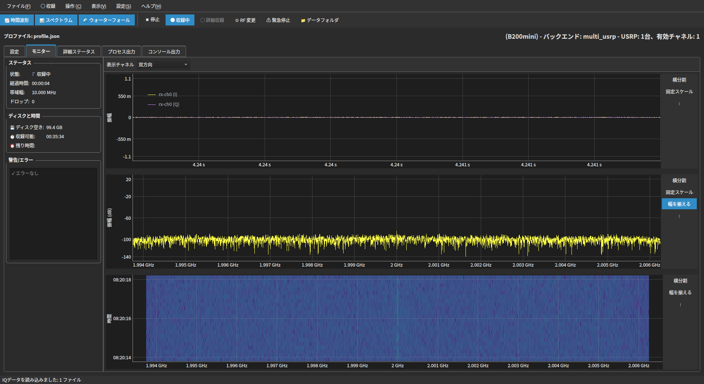Click 固定スケール beside the spectrum plot
704x384 pixels.
[679, 192]
